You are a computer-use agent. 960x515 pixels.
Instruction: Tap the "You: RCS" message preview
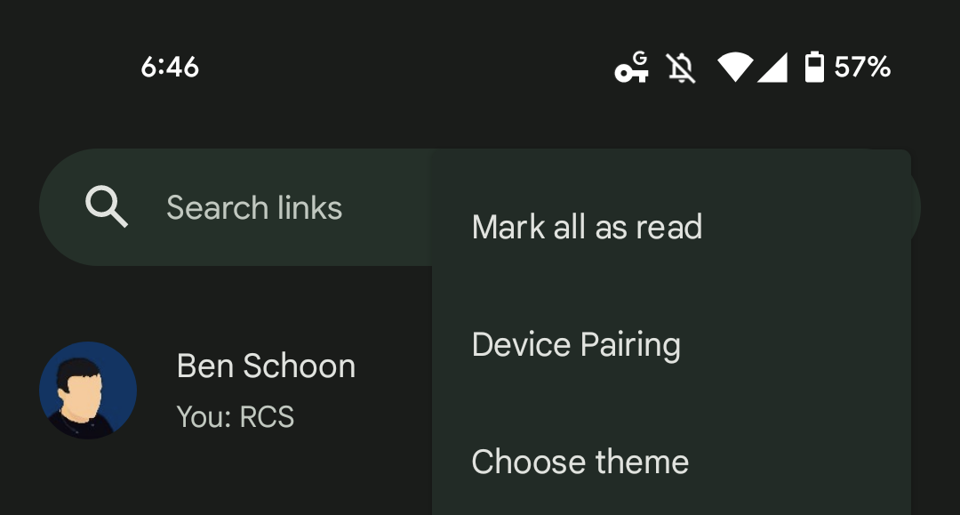(x=236, y=416)
